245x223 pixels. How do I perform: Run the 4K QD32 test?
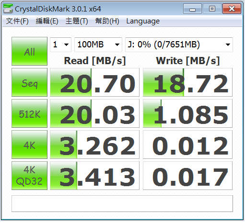click(29, 176)
